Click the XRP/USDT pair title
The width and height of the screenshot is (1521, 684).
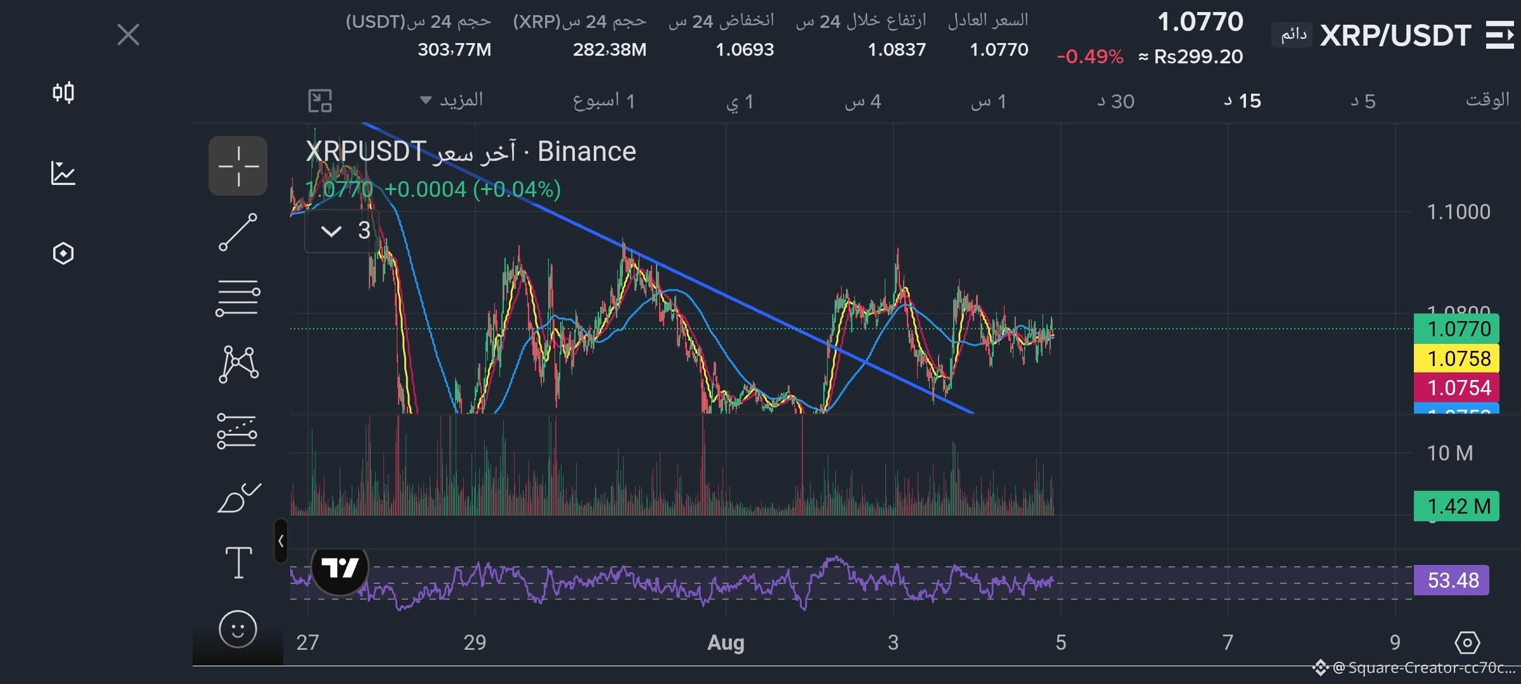(1396, 35)
